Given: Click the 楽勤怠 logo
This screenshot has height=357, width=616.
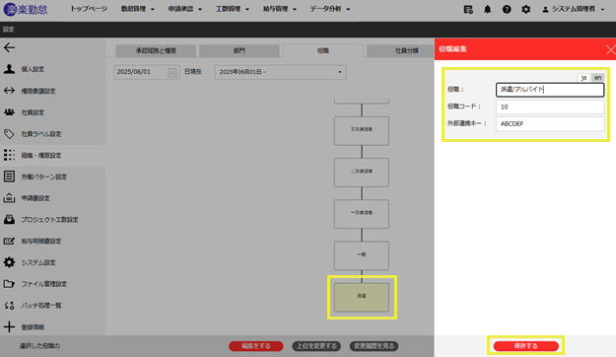Looking at the screenshot, I should pos(26,9).
